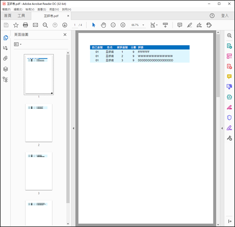Open yellow Comment tool in right pane
The width and height of the screenshot is (235, 227).
pyautogui.click(x=229, y=77)
